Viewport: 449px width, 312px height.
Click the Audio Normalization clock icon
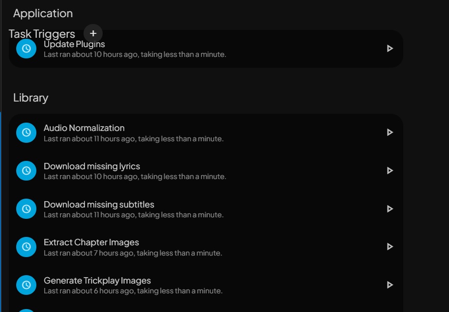pos(27,132)
